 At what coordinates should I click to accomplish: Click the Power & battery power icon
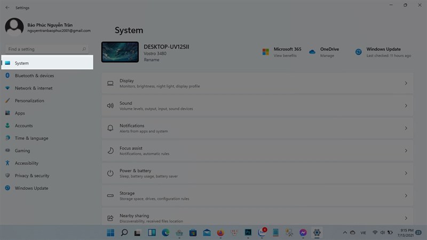pos(110,173)
